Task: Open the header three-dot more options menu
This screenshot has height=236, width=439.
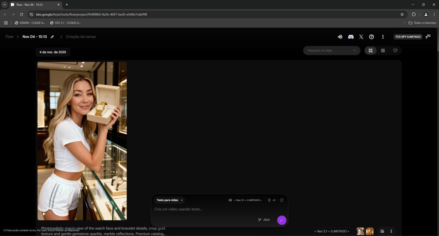Action: point(383,37)
